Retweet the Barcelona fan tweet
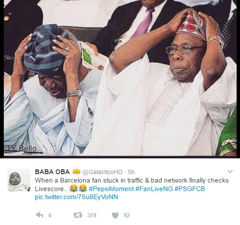The image size is (240, 225). (78, 215)
